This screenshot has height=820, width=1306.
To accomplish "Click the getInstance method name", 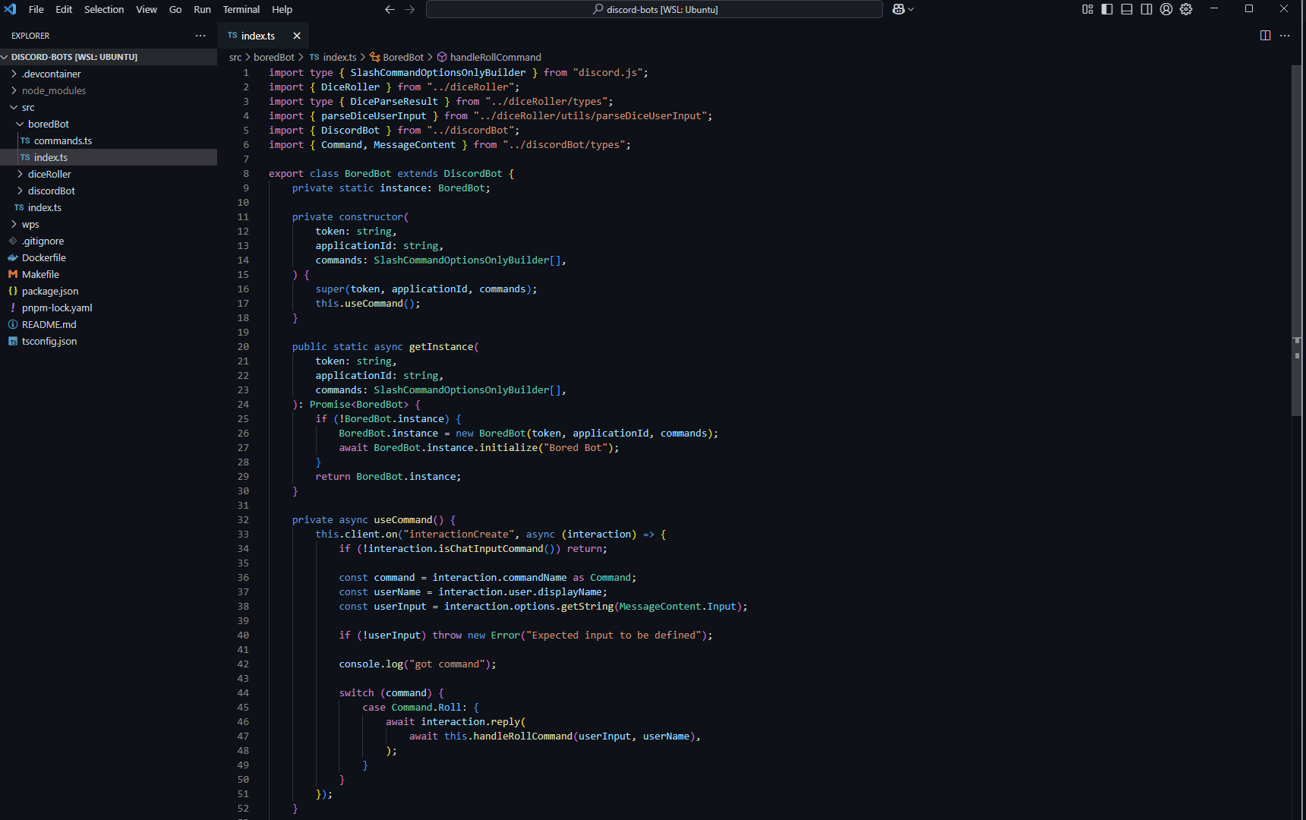I will click(x=441, y=346).
